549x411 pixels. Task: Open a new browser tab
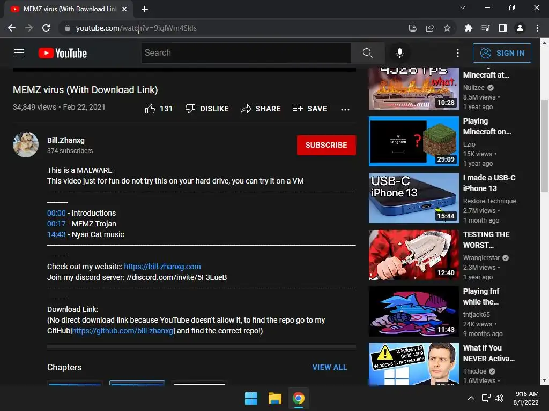pos(145,9)
